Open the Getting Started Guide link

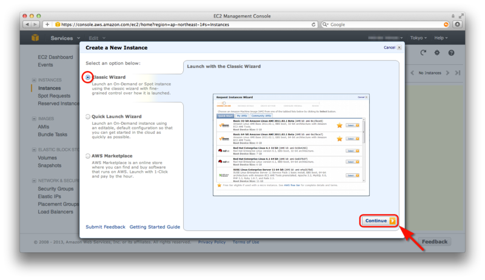click(155, 227)
